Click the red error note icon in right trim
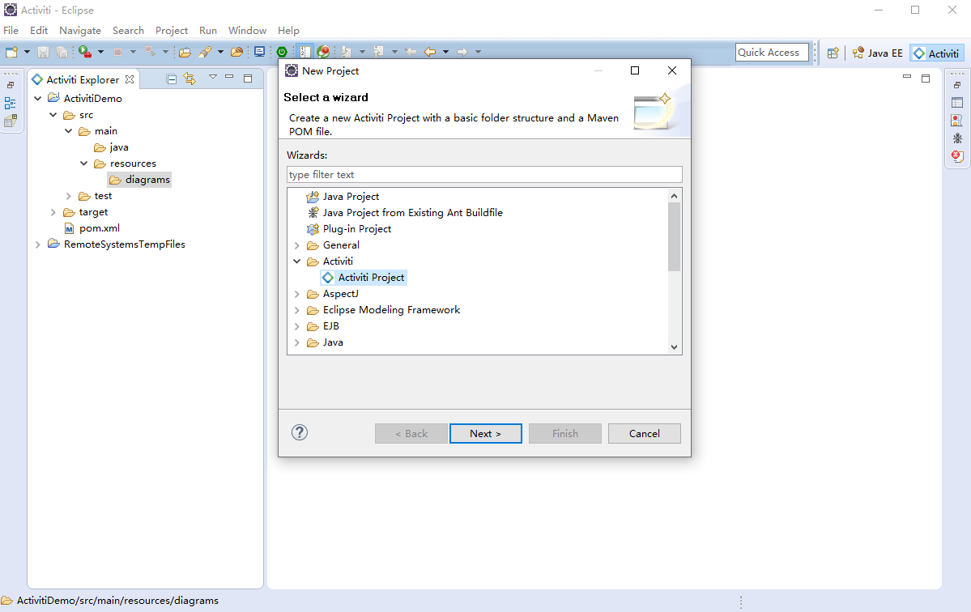The image size is (971, 612). [957, 156]
